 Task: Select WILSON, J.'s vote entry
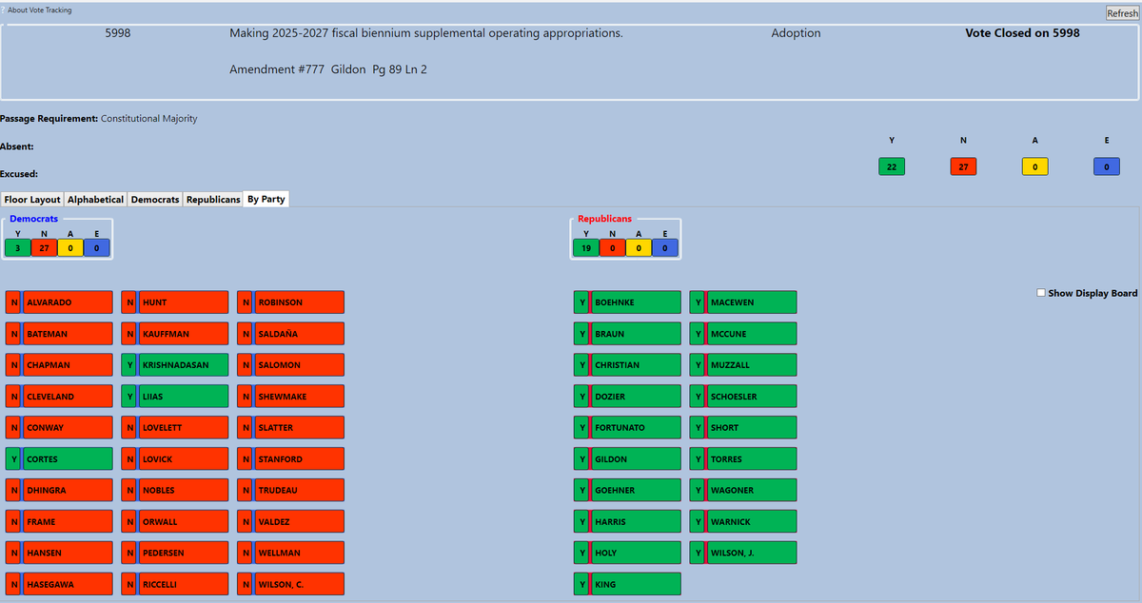click(x=743, y=553)
